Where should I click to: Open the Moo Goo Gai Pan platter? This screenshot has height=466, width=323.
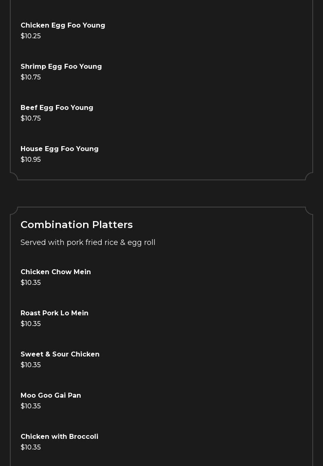pyautogui.click(x=51, y=396)
